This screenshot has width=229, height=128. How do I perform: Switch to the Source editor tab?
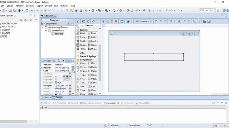(x=46, y=97)
